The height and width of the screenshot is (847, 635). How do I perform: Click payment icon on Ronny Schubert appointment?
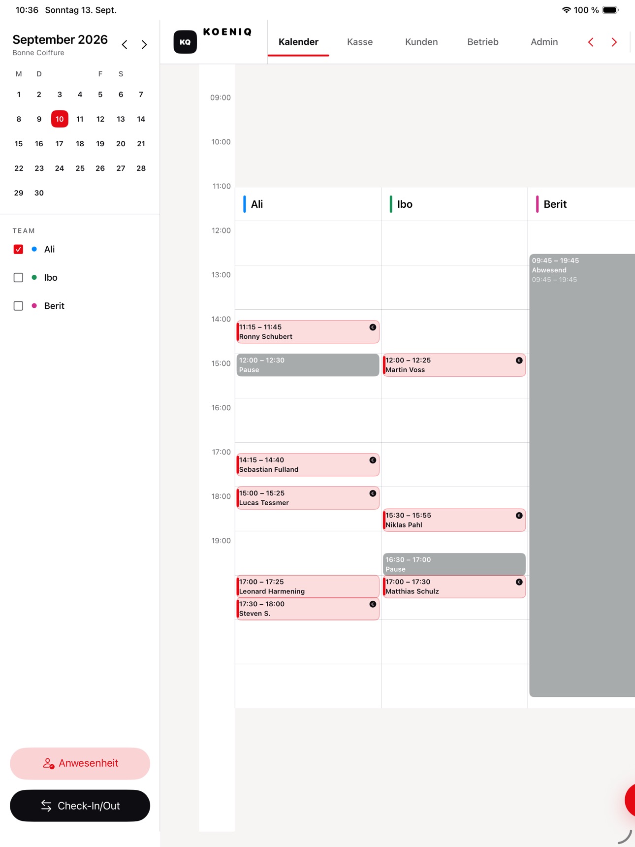373,327
